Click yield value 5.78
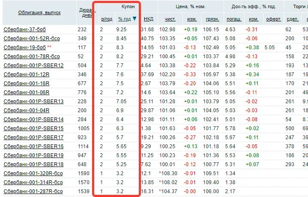The height and width of the screenshot is (197, 308). coord(230,128)
